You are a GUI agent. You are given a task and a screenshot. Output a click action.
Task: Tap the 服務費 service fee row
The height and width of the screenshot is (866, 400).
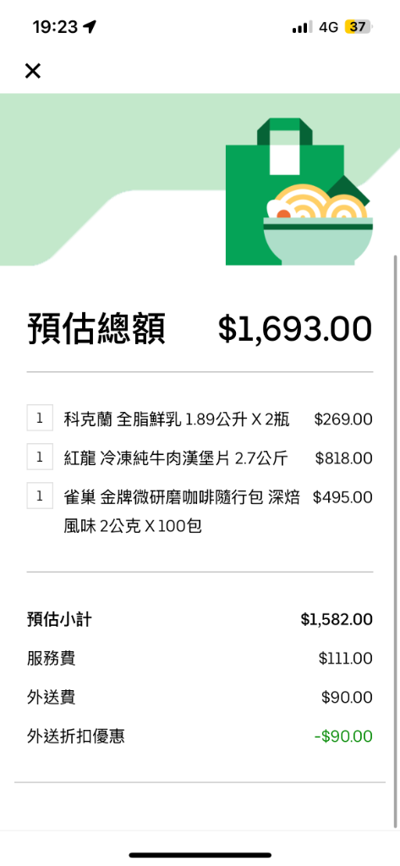coord(200,658)
